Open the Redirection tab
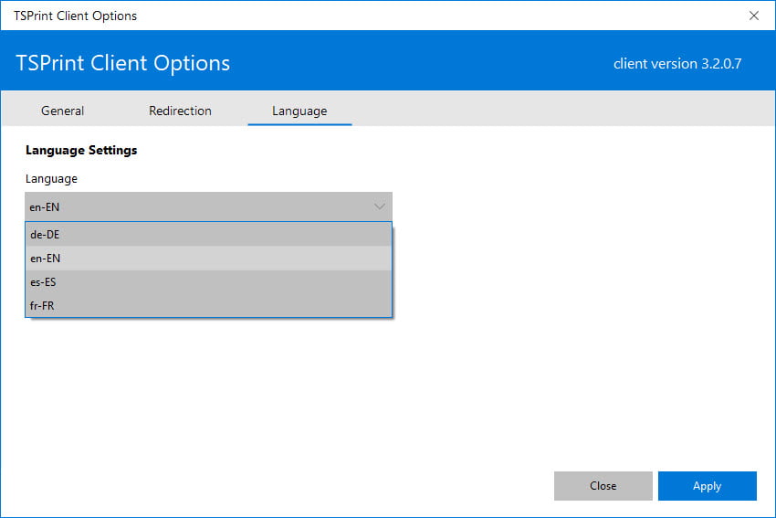This screenshot has height=518, width=776. point(180,111)
